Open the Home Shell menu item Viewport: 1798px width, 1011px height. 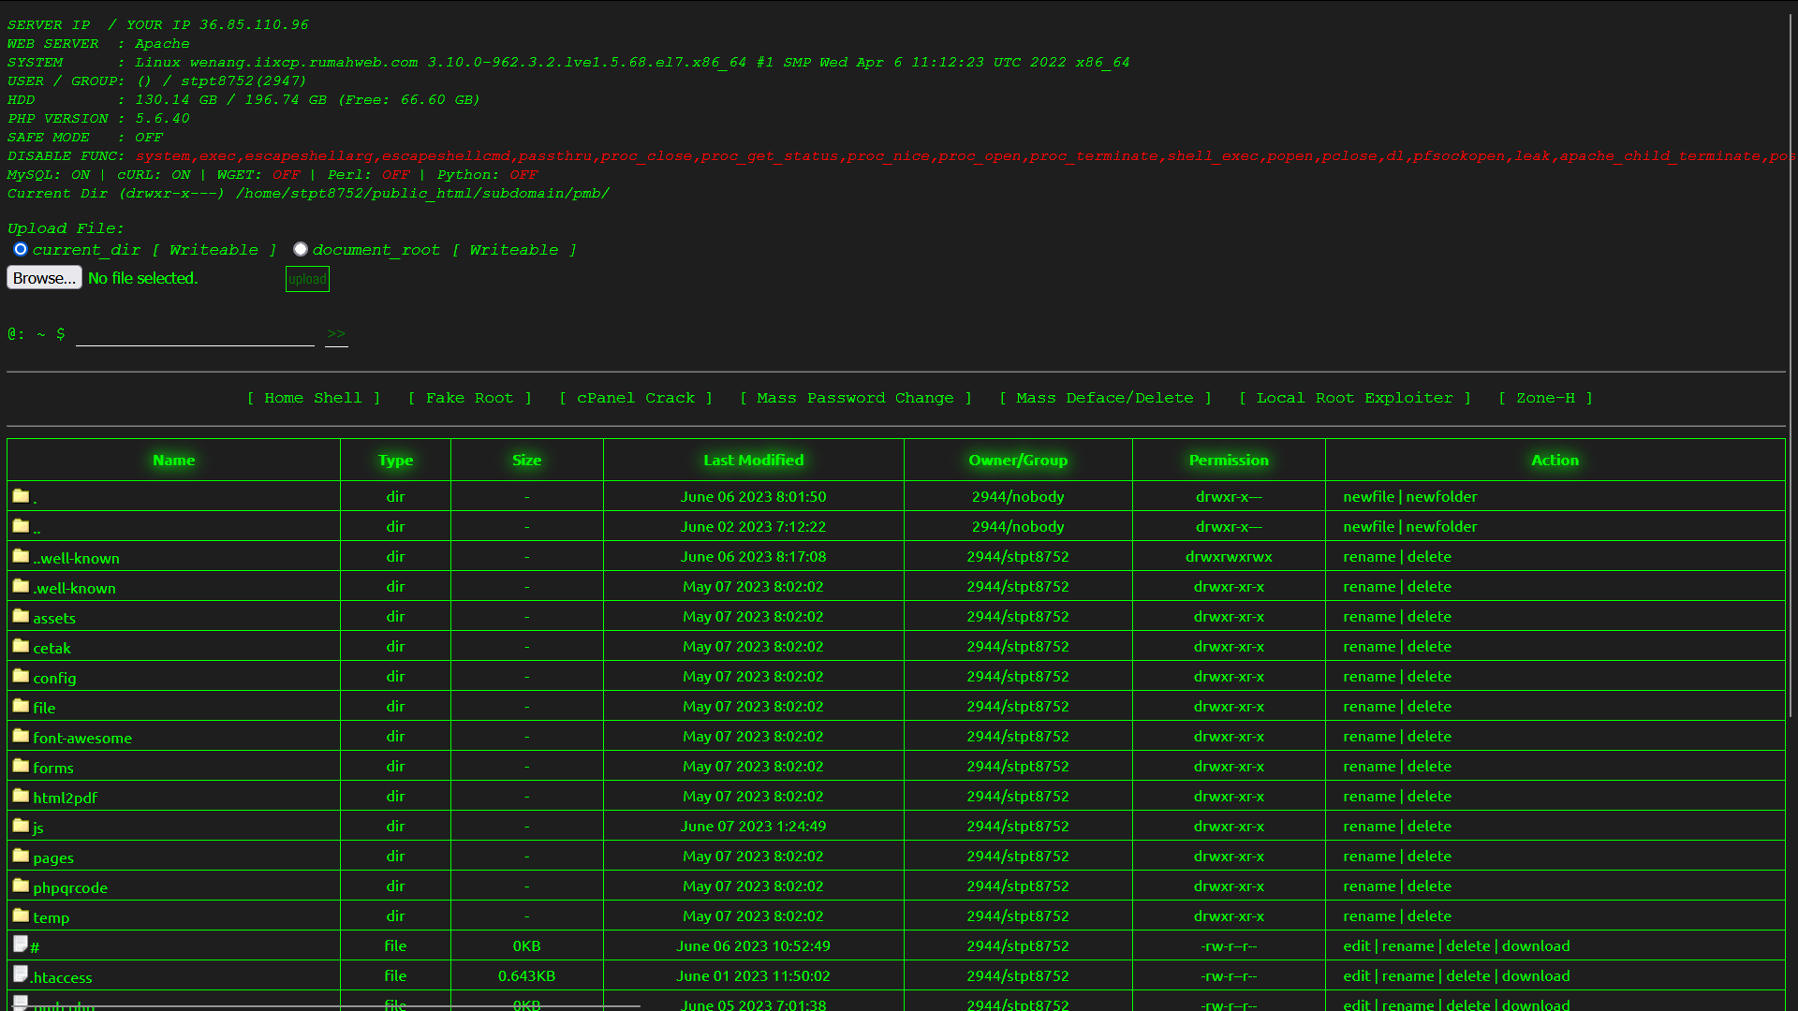[x=313, y=398]
